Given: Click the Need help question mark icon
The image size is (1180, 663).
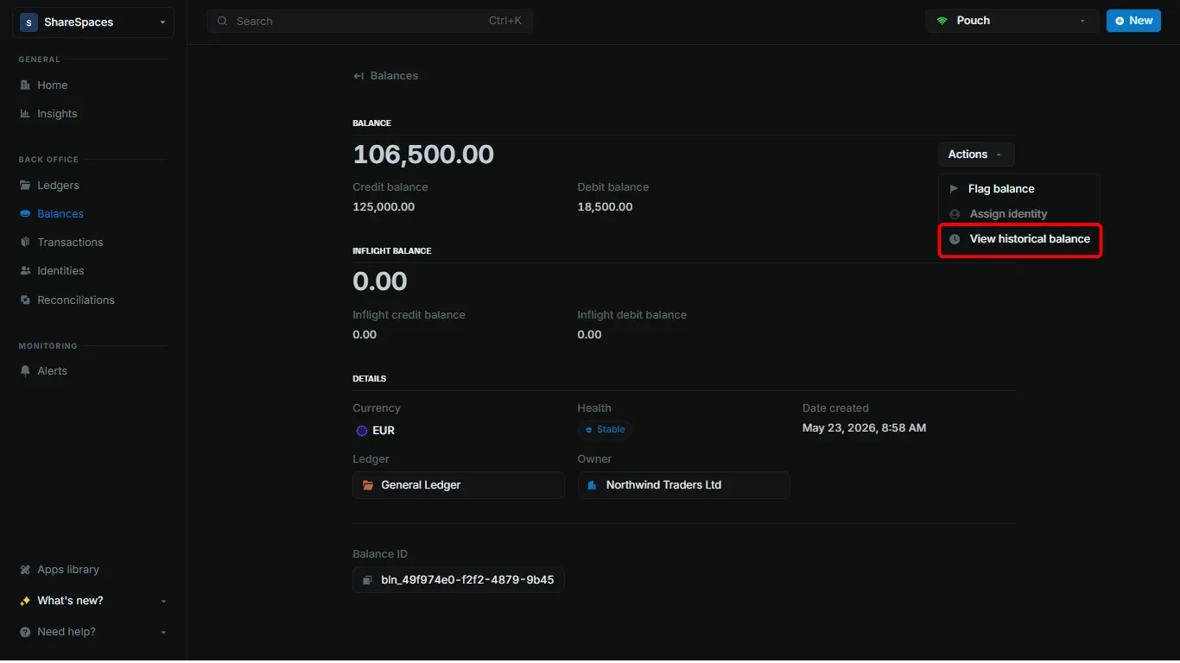Looking at the screenshot, I should (x=25, y=632).
